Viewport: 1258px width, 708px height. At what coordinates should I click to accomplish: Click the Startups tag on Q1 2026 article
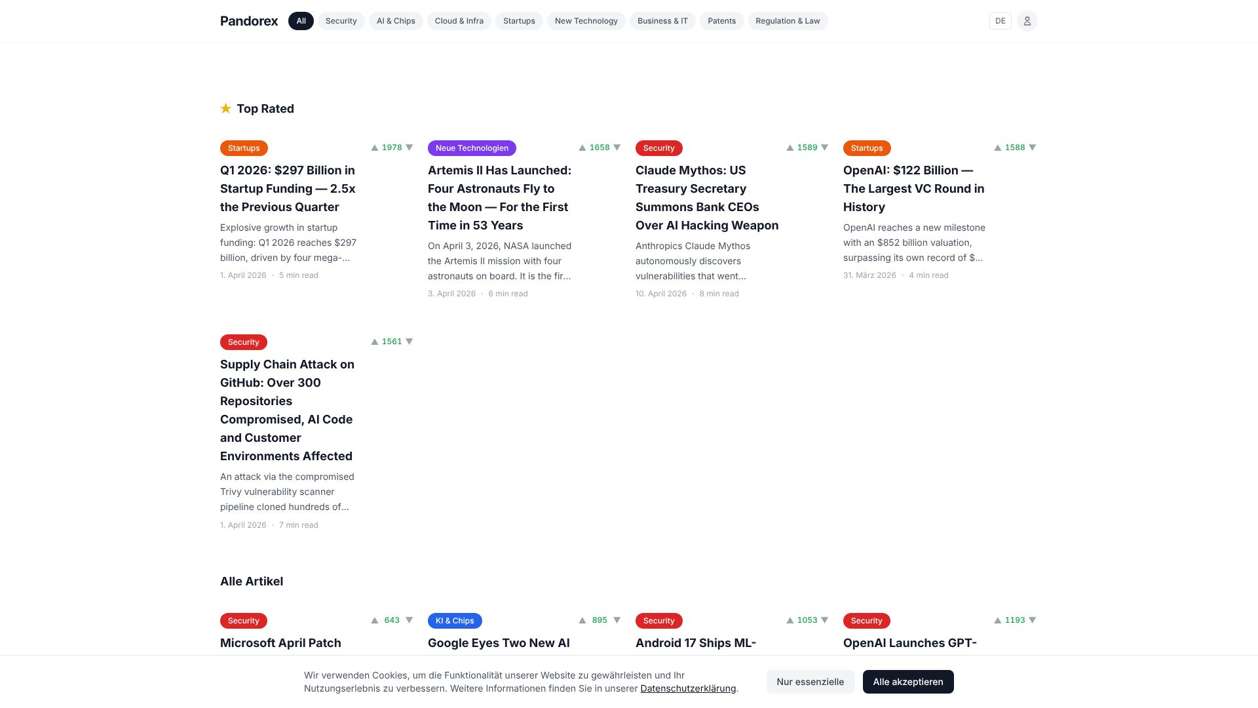pyautogui.click(x=244, y=148)
